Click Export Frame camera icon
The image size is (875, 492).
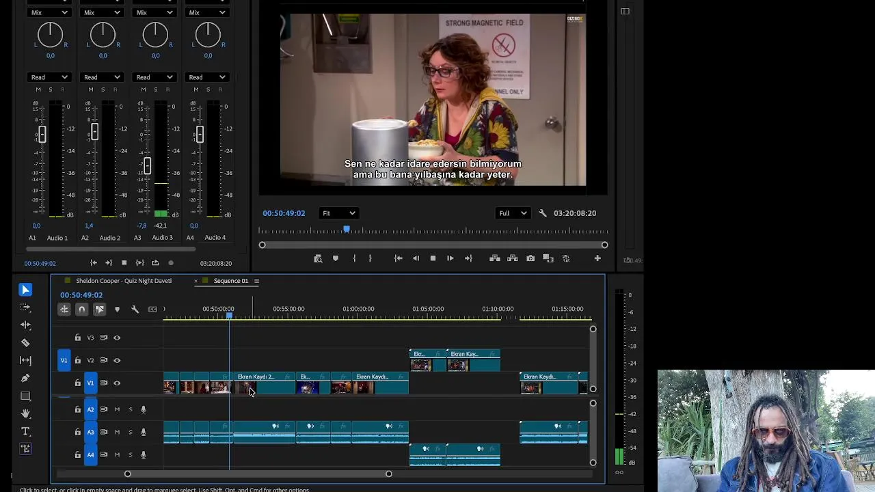click(530, 258)
